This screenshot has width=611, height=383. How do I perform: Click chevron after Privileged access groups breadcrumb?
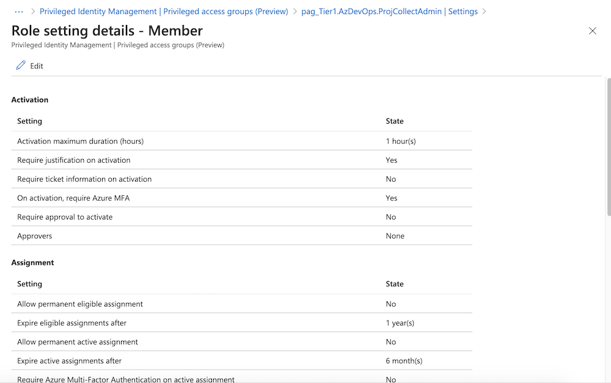coord(295,12)
